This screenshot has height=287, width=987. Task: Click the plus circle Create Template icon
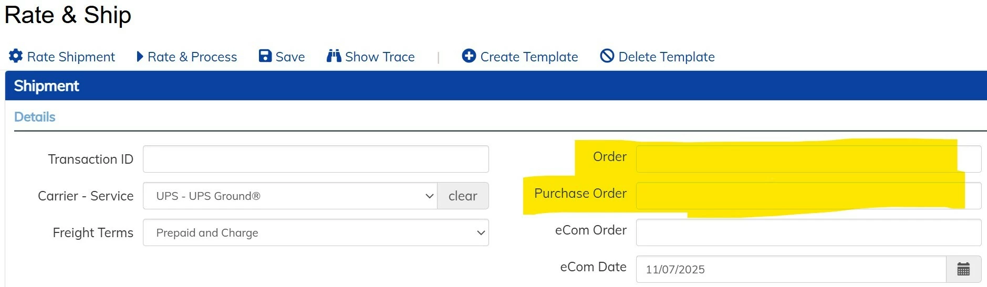[469, 56]
